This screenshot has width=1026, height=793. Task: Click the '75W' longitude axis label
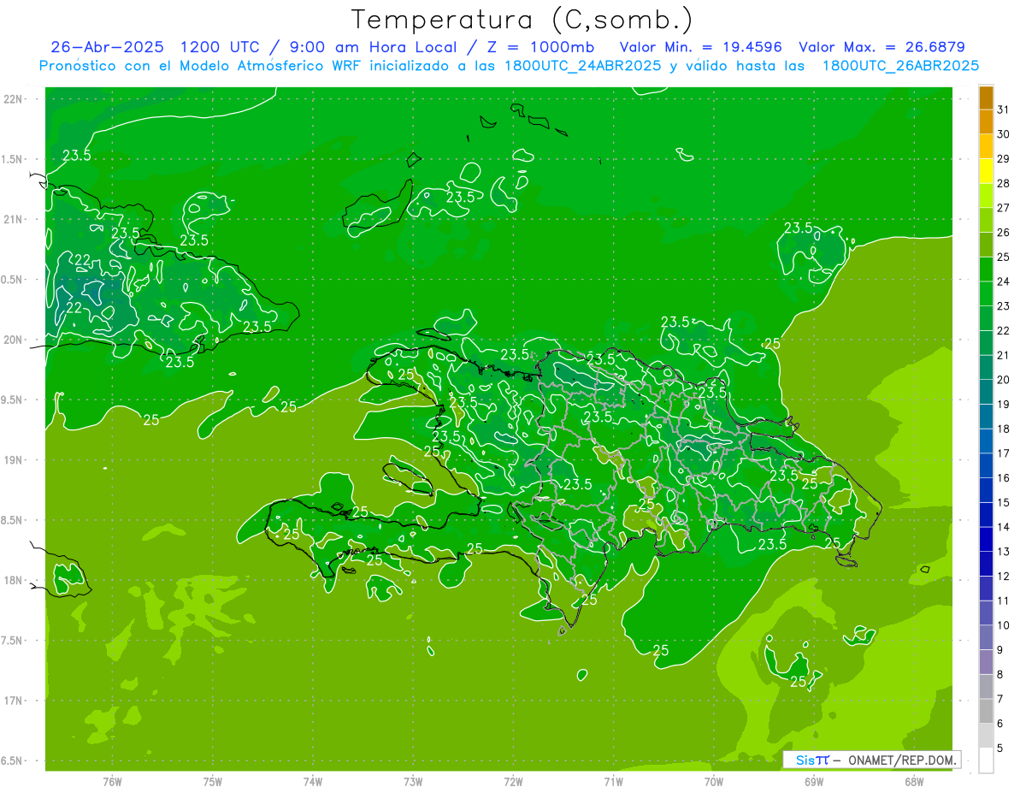212,782
